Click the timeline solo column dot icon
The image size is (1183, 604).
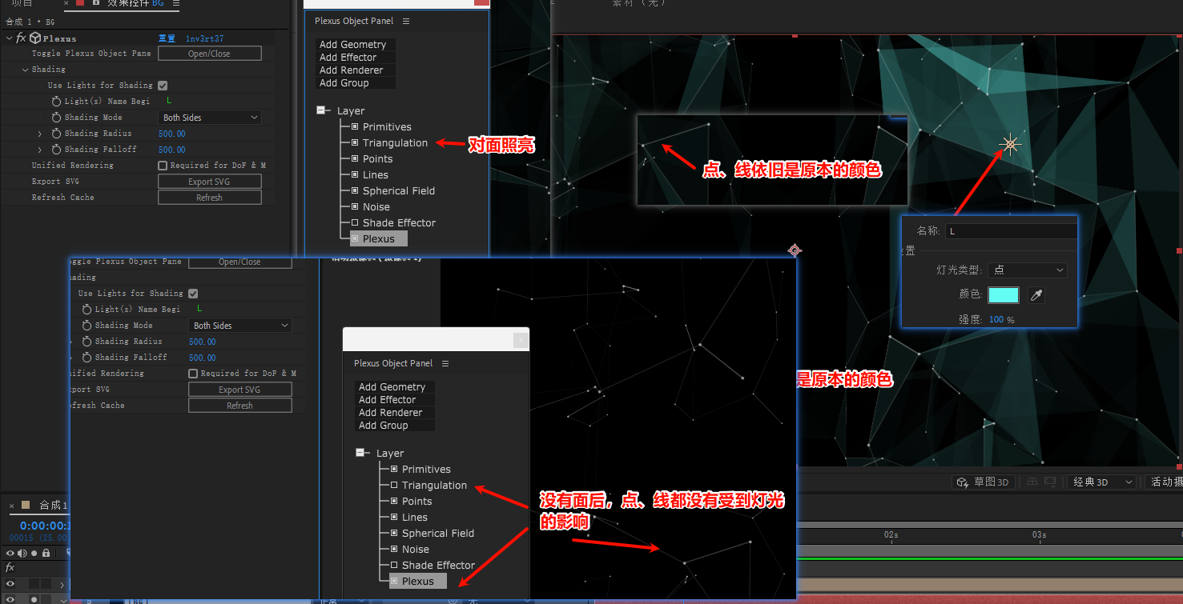click(34, 553)
